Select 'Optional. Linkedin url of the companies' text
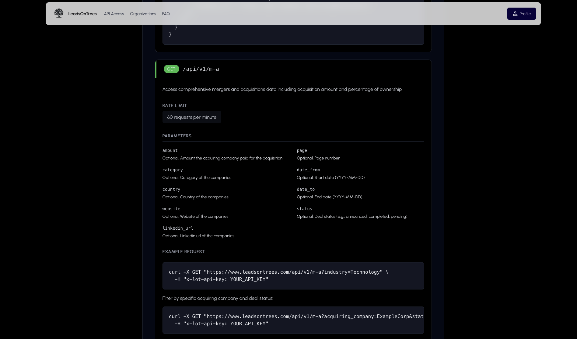The image size is (577, 339). (198, 236)
